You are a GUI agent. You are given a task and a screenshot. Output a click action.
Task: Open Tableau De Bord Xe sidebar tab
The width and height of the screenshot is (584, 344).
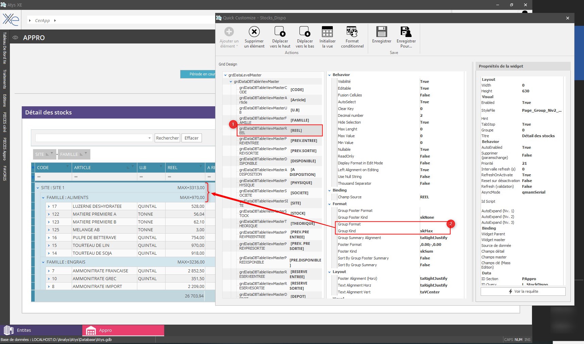[5, 48]
